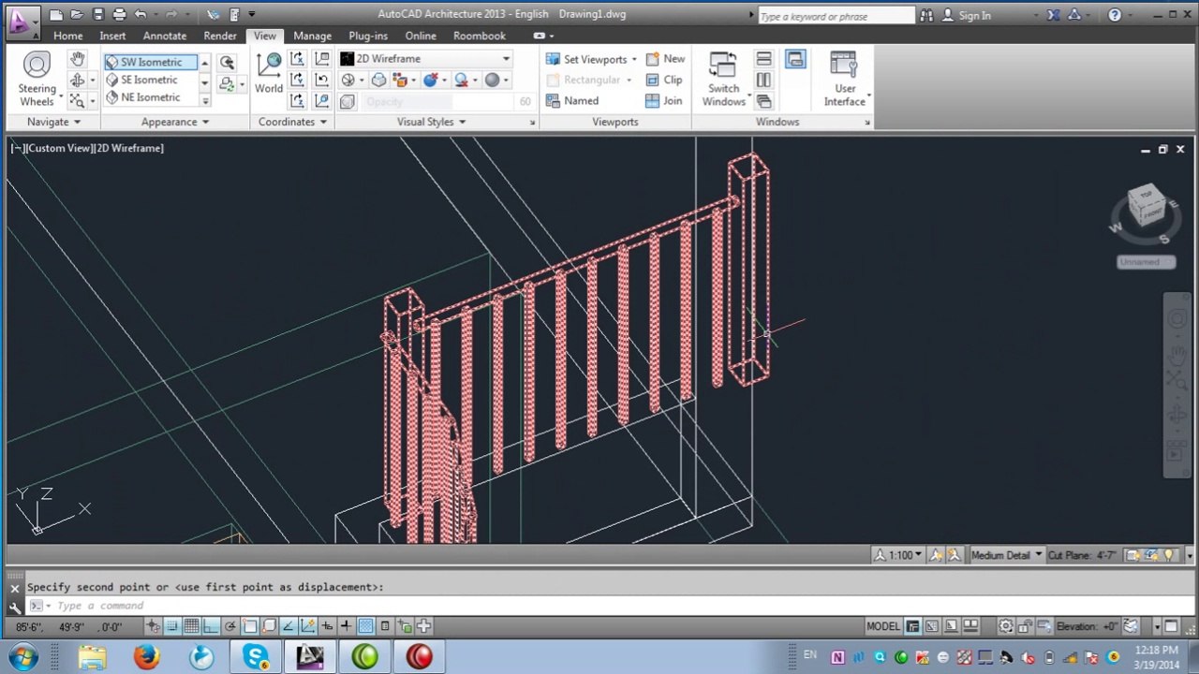Click the keyword search input field
This screenshot has height=674, width=1199.
(x=836, y=16)
